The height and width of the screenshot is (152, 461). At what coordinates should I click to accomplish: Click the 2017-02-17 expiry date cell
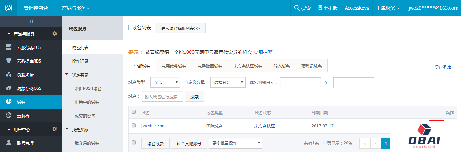[x=323, y=126]
